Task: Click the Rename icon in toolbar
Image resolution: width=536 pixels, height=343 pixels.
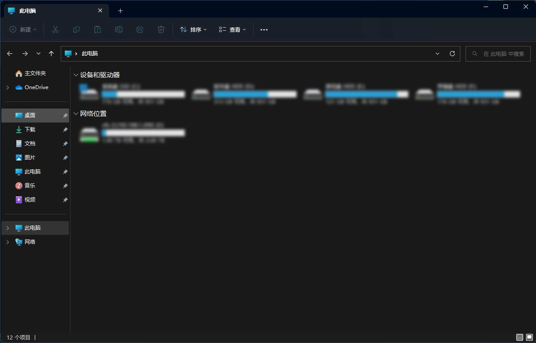Action: [x=119, y=29]
